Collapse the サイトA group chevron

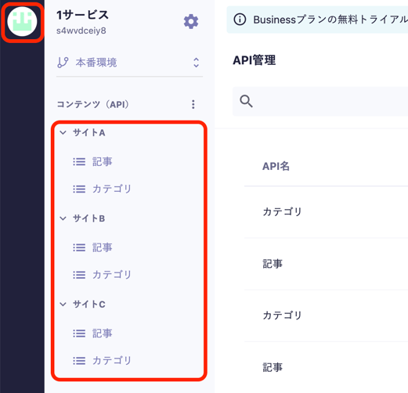63,132
